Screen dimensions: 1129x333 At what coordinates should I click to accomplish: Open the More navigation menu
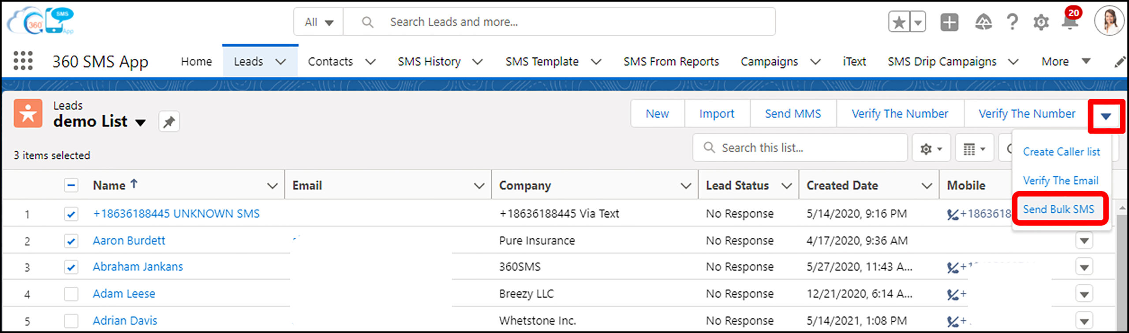pyautogui.click(x=1066, y=62)
